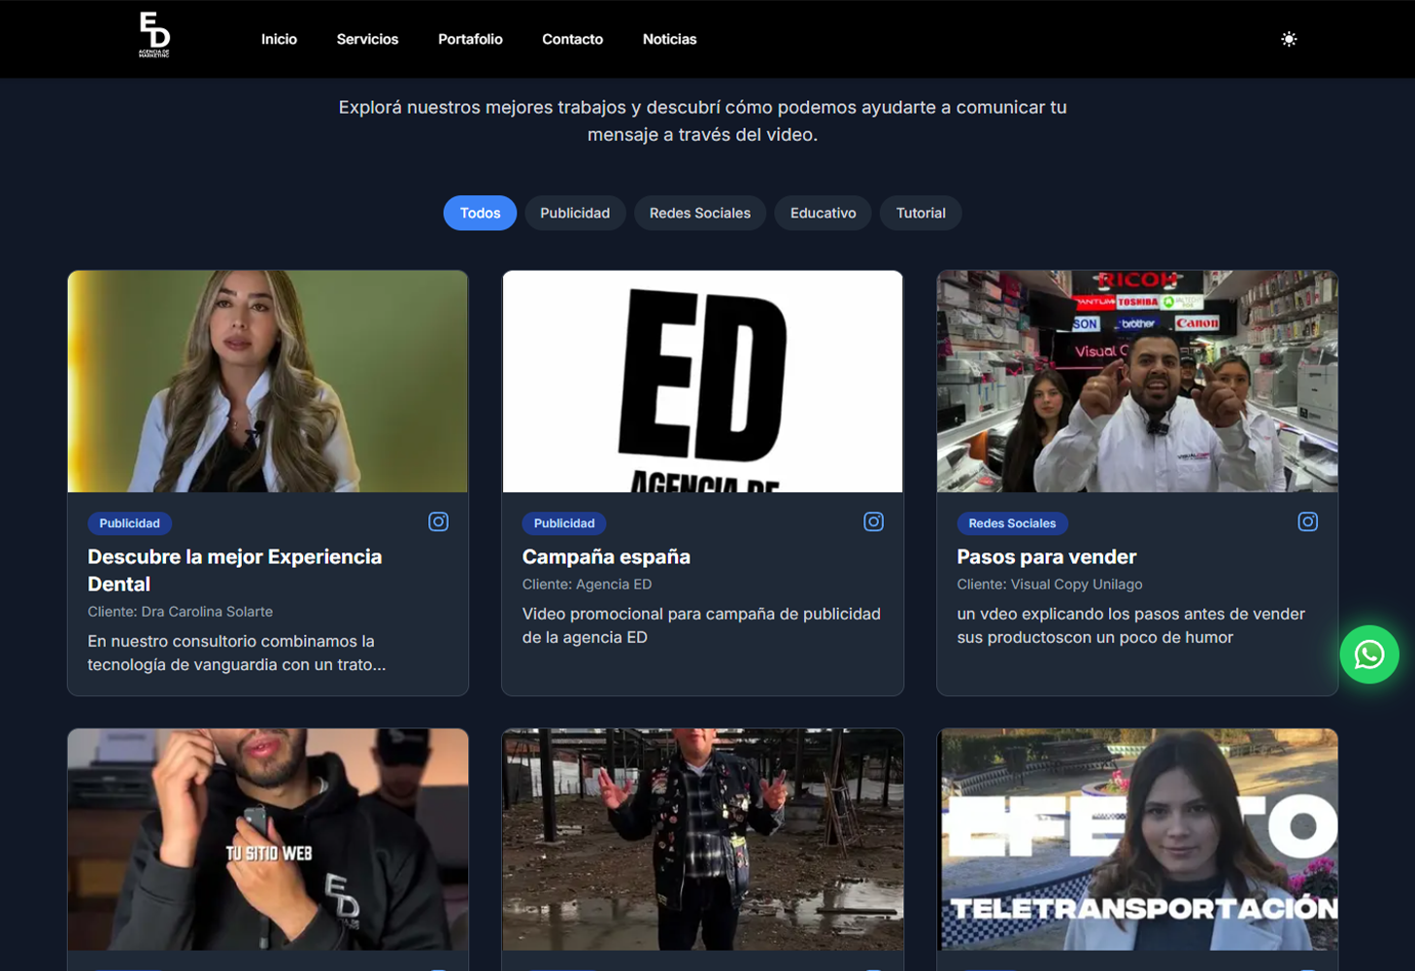The width and height of the screenshot is (1415, 971).
Task: Click Publicidad badge on Campaña españa card
Action: (564, 523)
